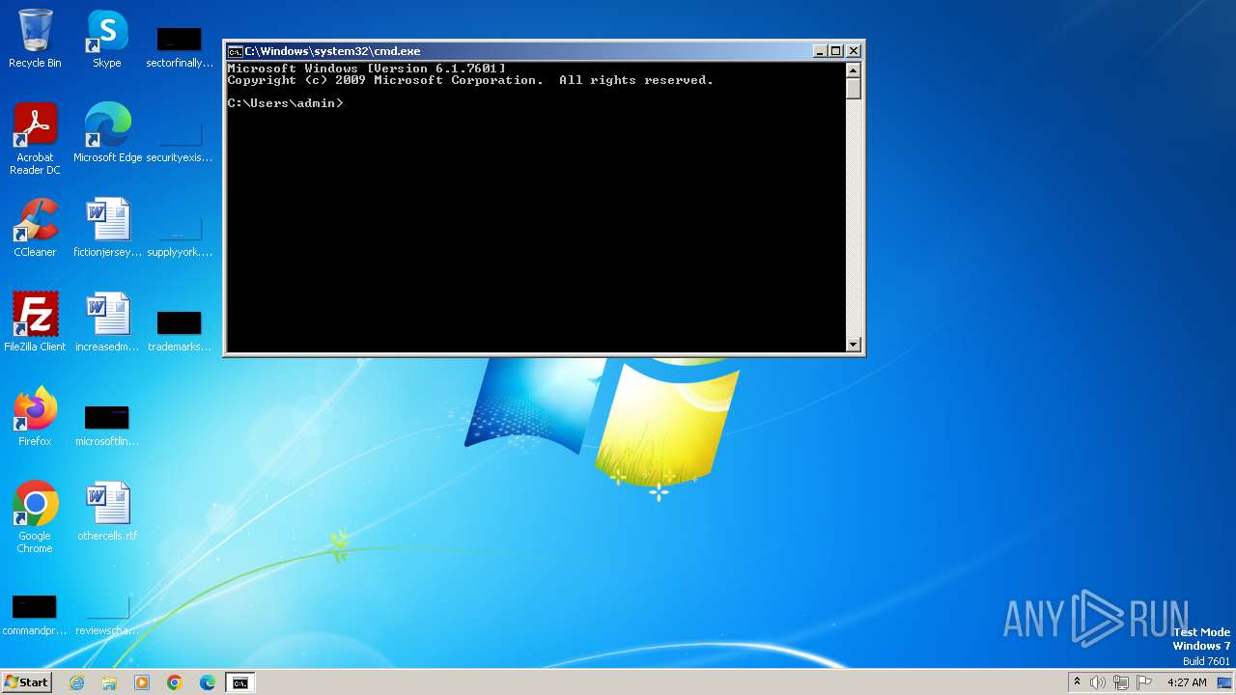Launch Google Chrome desktop shortcut
1236x695 pixels.
(x=35, y=517)
